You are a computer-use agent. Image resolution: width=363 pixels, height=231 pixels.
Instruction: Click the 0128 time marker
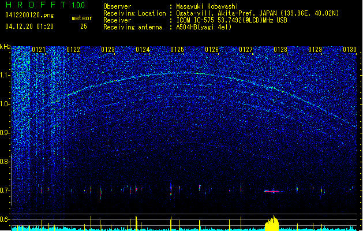(280, 50)
